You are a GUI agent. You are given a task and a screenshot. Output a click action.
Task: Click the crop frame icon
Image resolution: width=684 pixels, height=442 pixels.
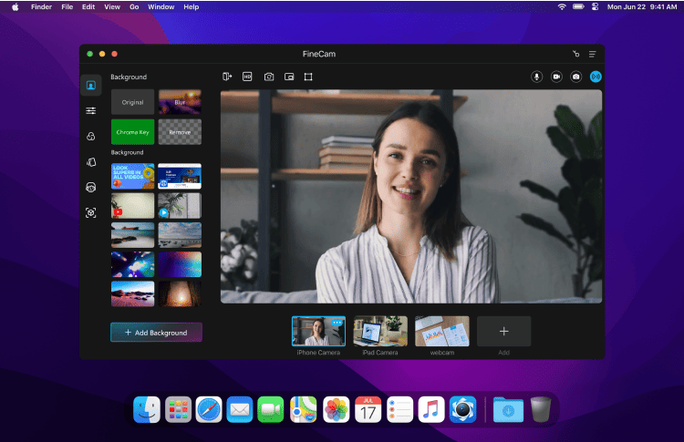pyautogui.click(x=309, y=77)
